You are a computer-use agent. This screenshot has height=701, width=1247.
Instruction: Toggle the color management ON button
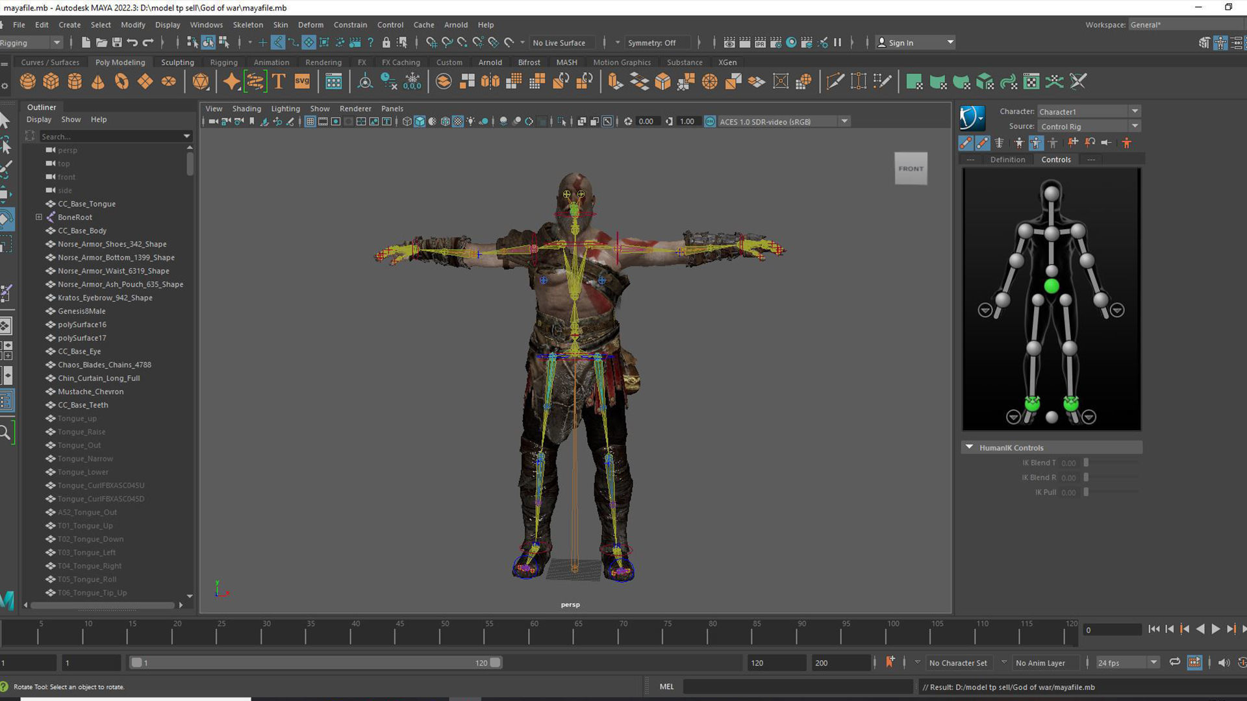tap(710, 121)
